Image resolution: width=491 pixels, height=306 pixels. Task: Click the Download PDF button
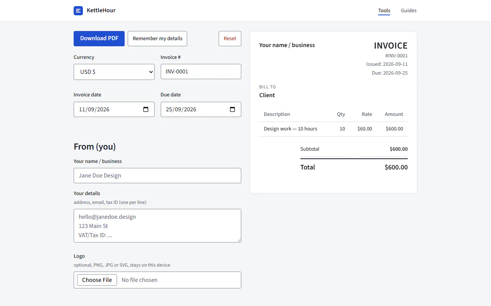tap(99, 39)
